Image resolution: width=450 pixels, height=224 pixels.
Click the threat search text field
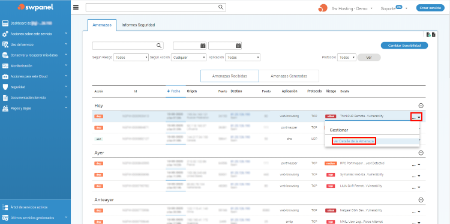pos(128,46)
